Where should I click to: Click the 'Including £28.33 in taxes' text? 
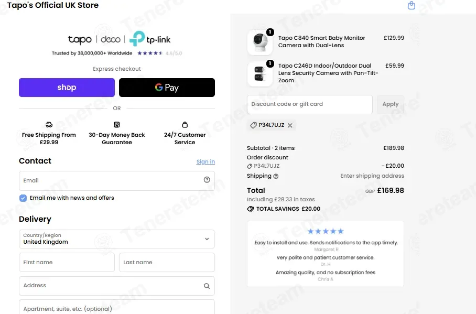[x=281, y=200]
